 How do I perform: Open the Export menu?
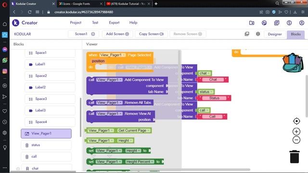pos(114,23)
